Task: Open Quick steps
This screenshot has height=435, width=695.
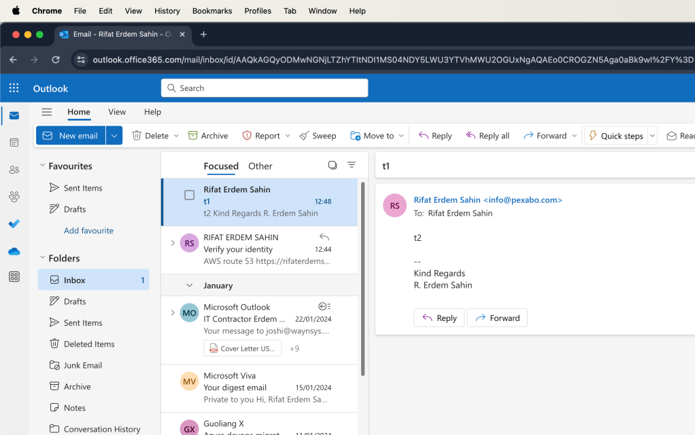Action: pos(616,136)
